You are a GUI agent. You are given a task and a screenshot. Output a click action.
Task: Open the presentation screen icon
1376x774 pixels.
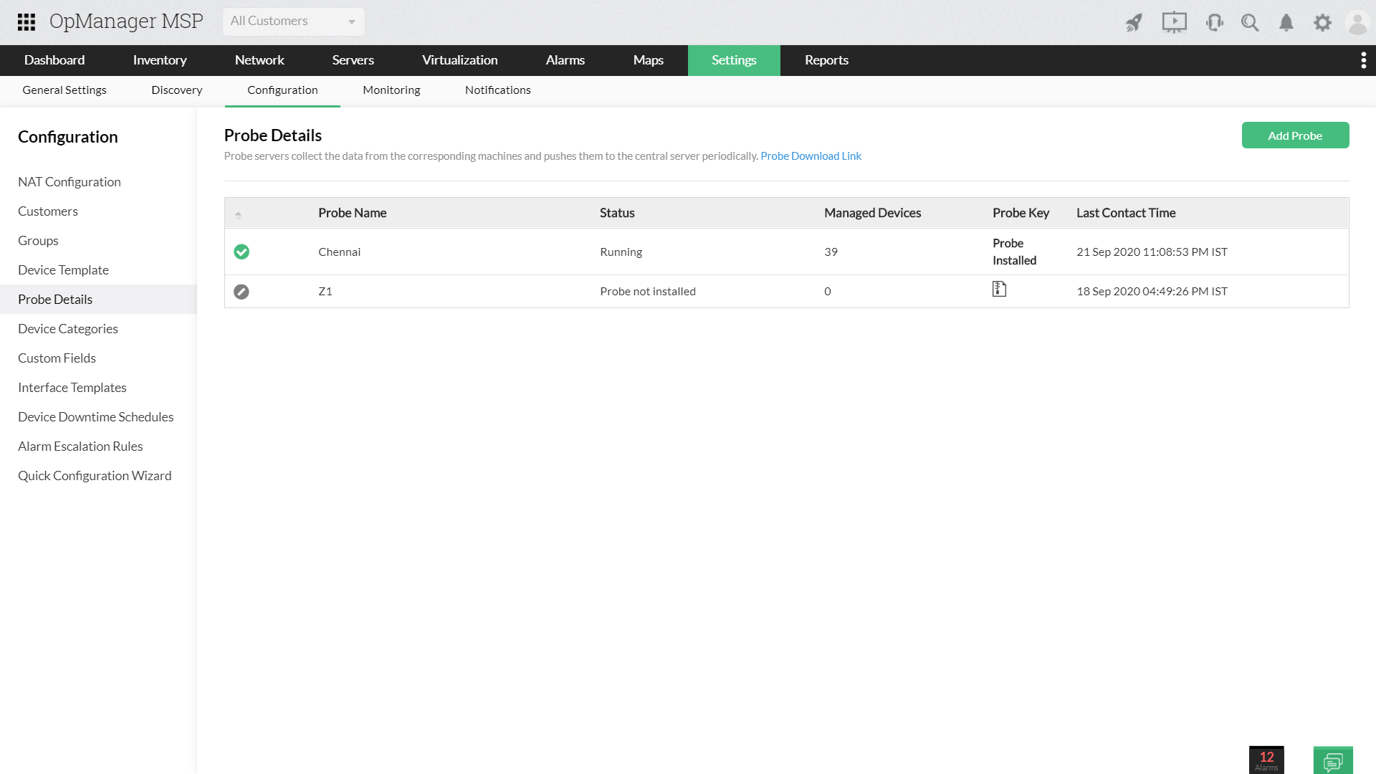coord(1174,23)
